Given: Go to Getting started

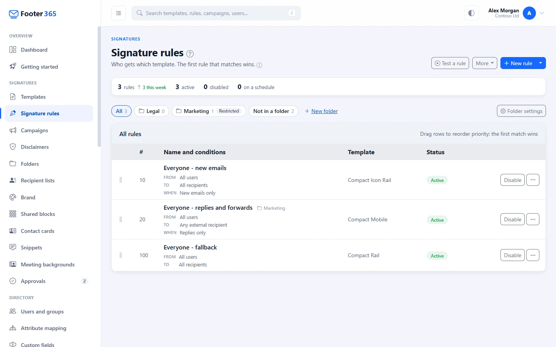Looking at the screenshot, I should click(x=49, y=67).
